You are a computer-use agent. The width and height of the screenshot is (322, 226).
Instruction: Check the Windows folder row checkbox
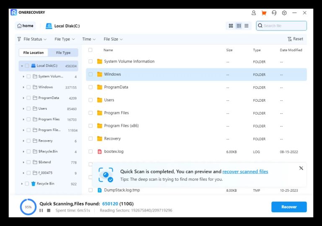click(x=90, y=74)
